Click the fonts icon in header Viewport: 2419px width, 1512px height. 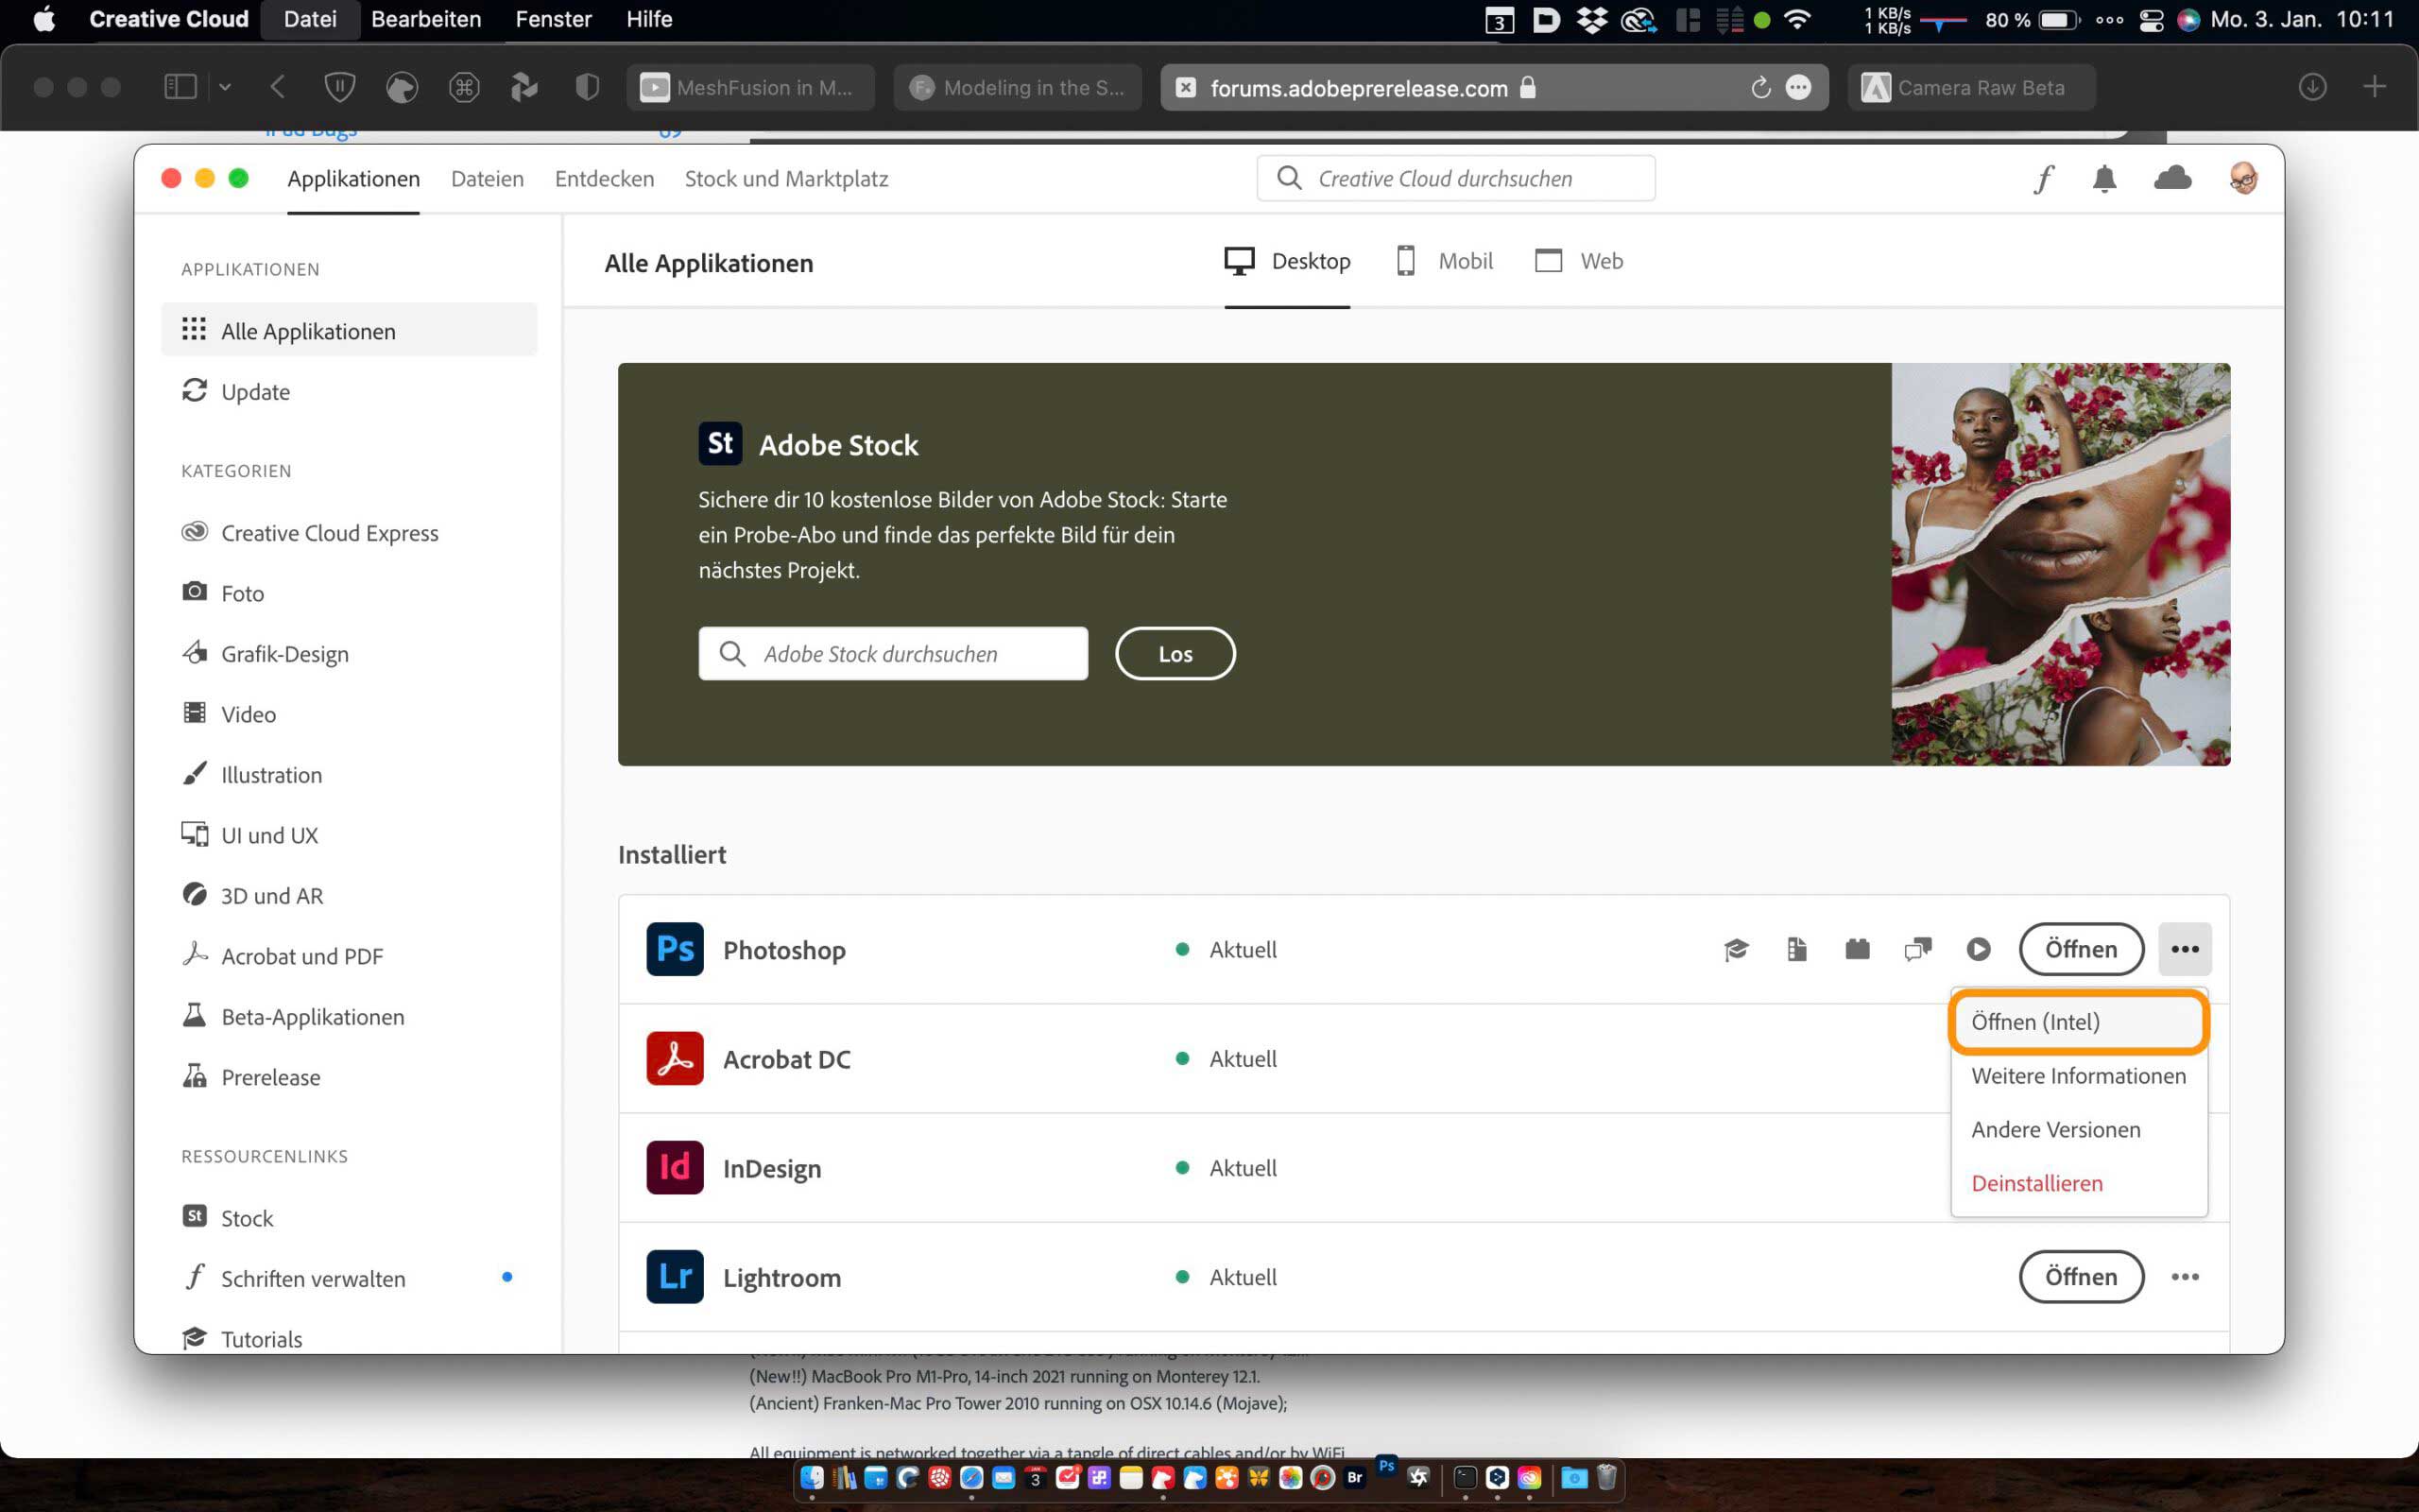tap(2043, 179)
